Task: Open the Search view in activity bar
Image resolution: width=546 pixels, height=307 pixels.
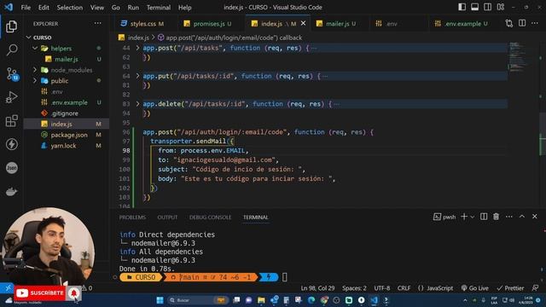Action: point(11,50)
